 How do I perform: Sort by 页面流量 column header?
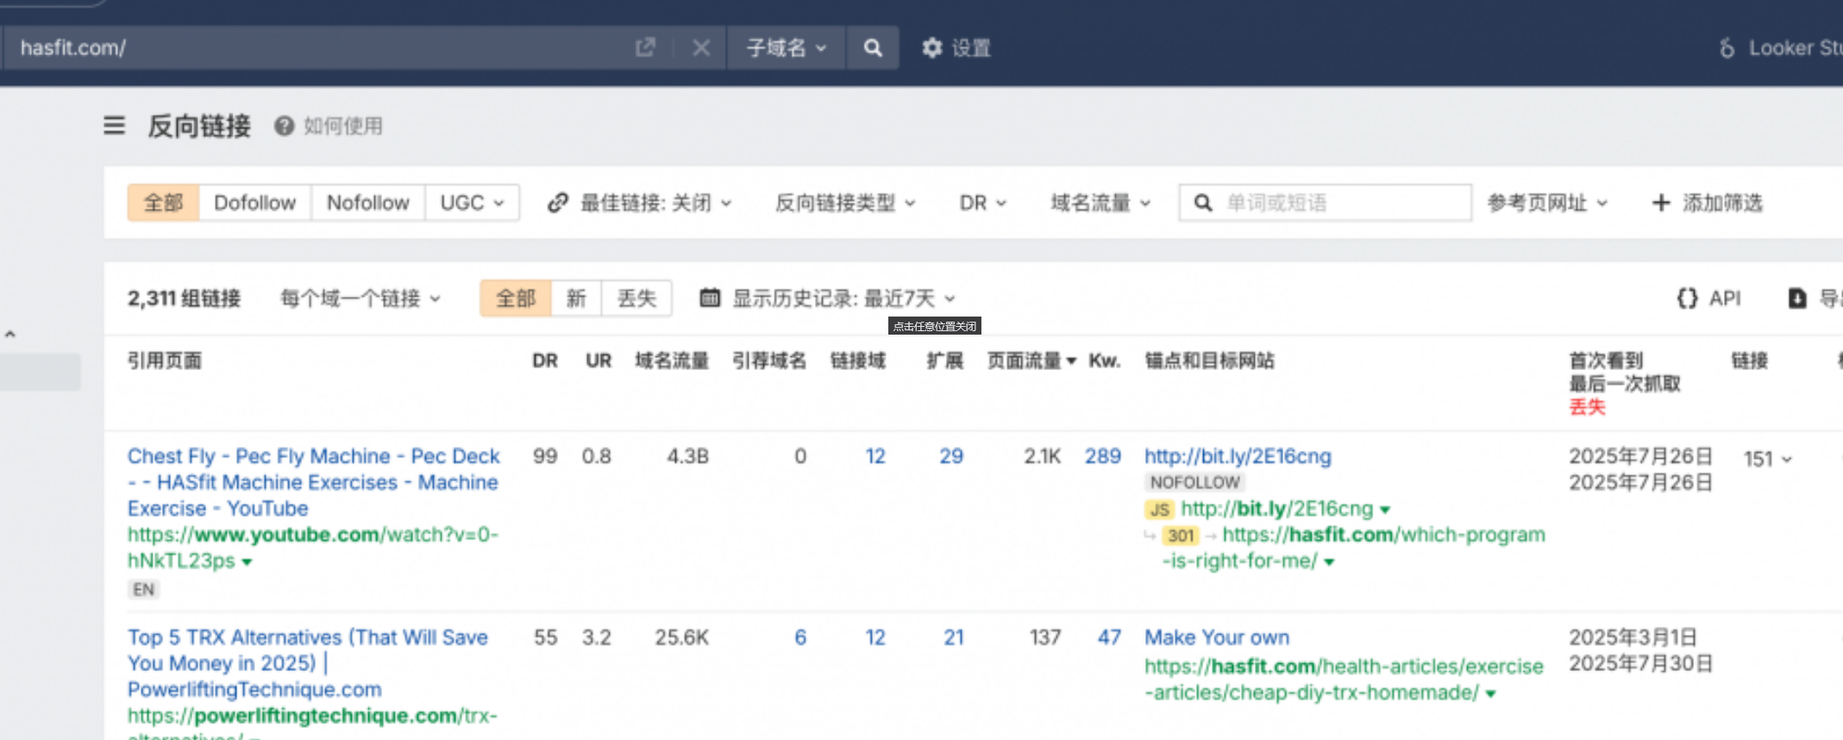click(x=1031, y=361)
